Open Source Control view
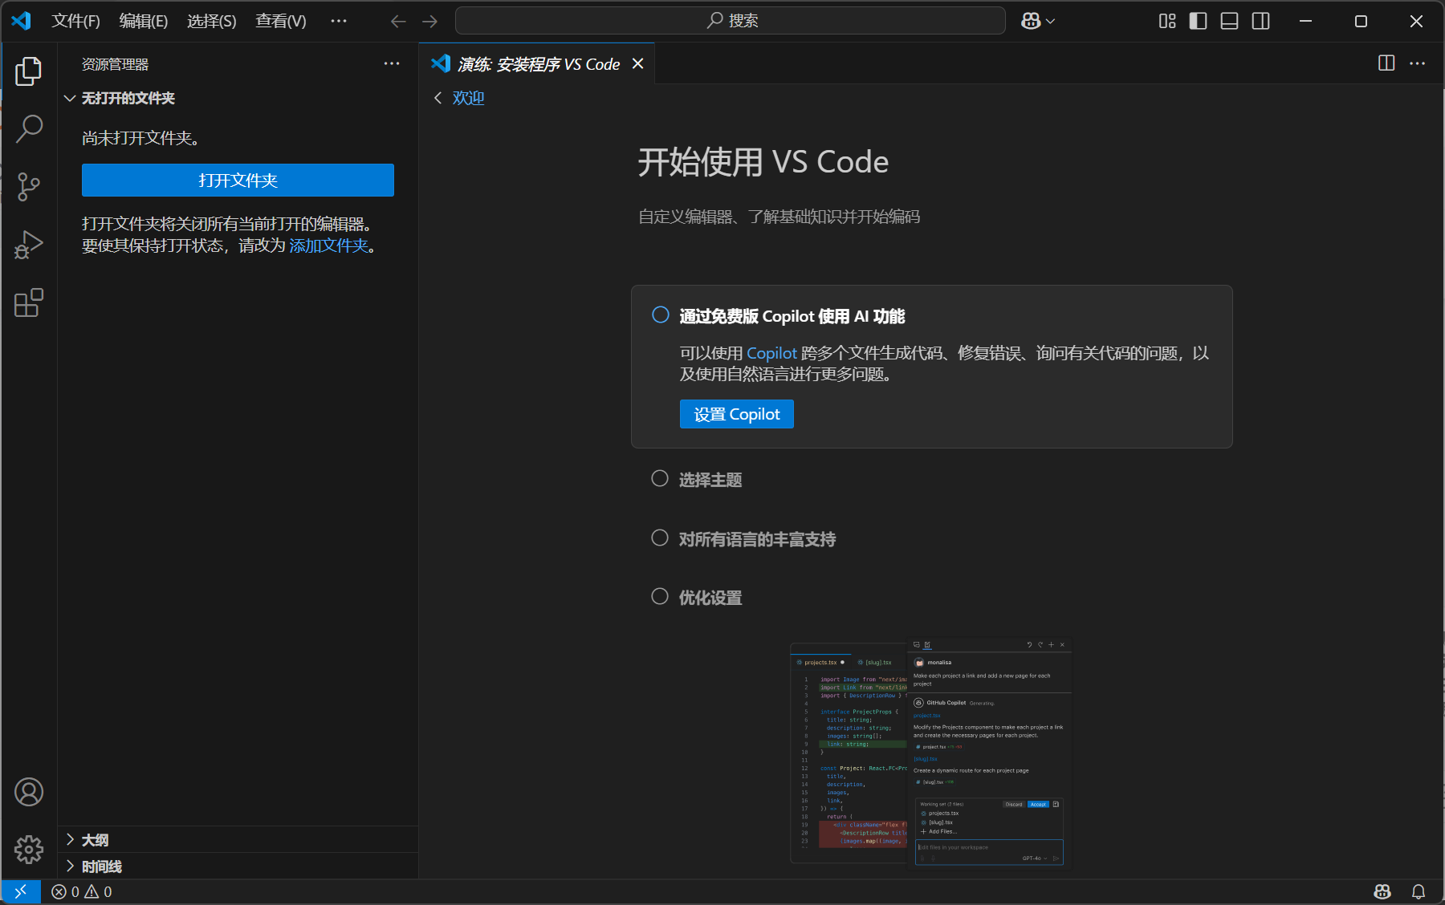This screenshot has width=1445, height=905. [x=29, y=187]
